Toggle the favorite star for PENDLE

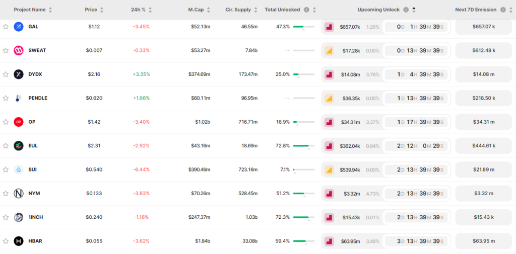pyautogui.click(x=6, y=98)
